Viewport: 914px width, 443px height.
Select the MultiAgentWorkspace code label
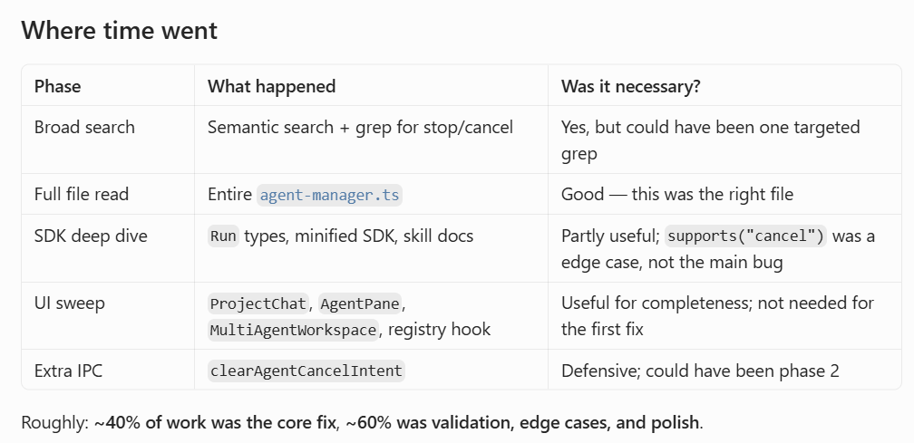[x=293, y=330]
